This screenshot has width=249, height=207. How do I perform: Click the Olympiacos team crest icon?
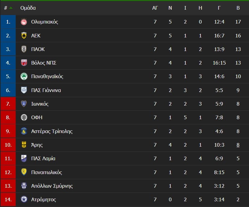(24, 22)
